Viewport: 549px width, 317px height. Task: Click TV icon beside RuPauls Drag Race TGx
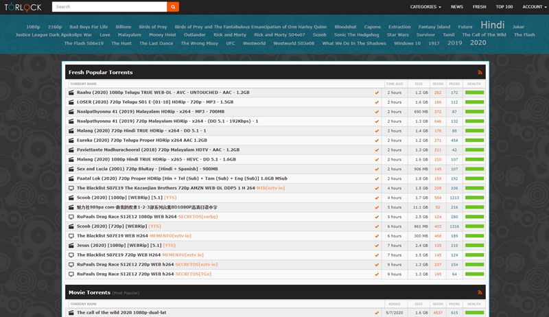click(71, 274)
